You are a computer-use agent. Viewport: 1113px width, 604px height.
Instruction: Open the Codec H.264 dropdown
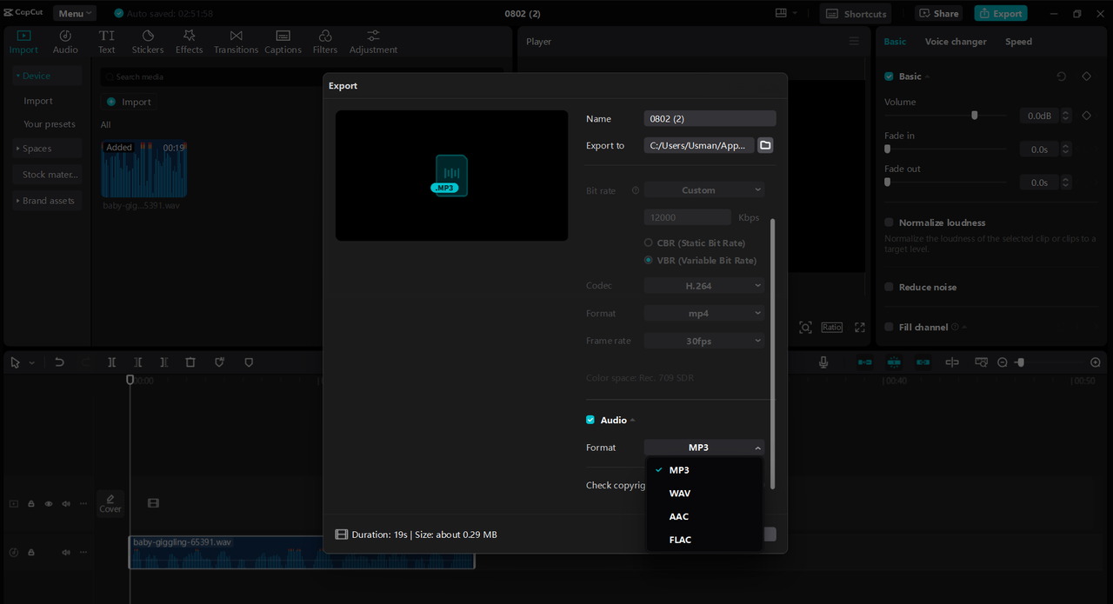704,286
